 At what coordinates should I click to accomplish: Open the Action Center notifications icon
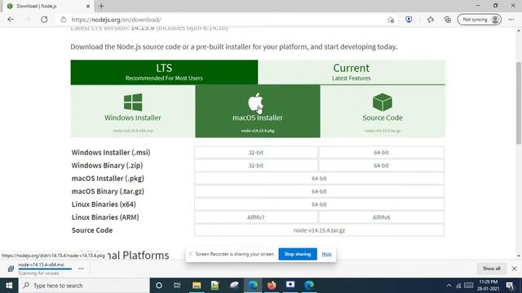click(510, 286)
